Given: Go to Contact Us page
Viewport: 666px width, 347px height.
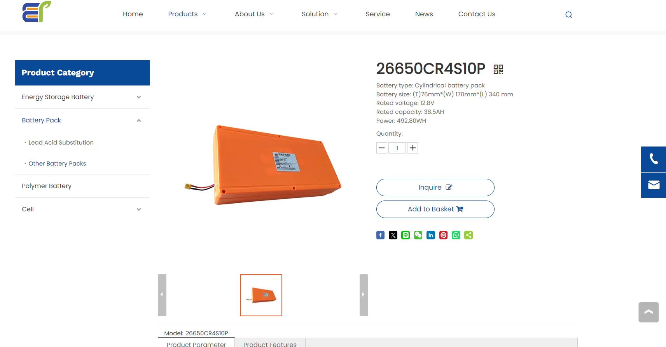Looking at the screenshot, I should click(477, 14).
